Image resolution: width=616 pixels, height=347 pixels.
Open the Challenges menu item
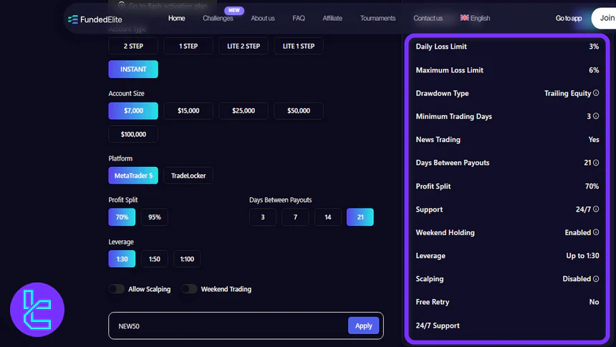coord(218,18)
